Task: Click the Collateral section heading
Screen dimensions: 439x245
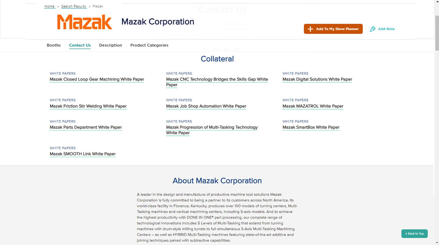Action: click(x=217, y=59)
